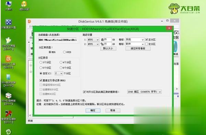Click left scroll arrow in DiskGenius panel
The width and height of the screenshot is (206, 135).
tap(30, 115)
